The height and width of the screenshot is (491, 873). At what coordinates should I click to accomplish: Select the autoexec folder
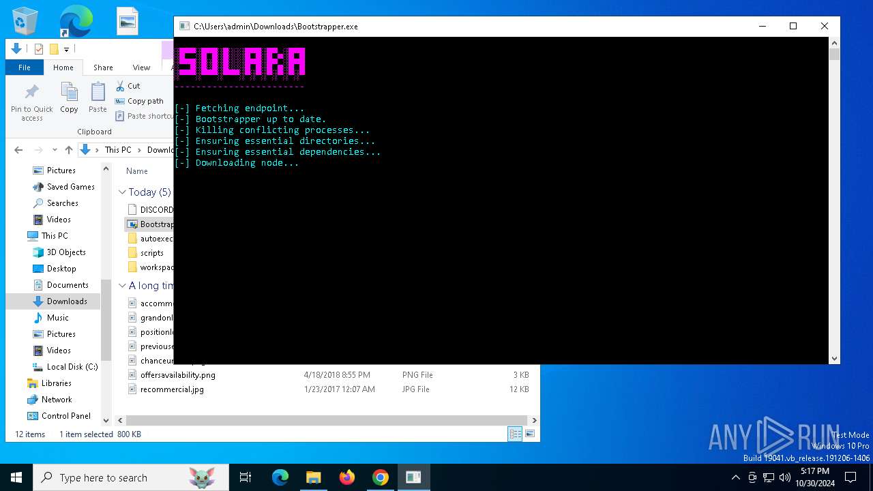[150, 239]
